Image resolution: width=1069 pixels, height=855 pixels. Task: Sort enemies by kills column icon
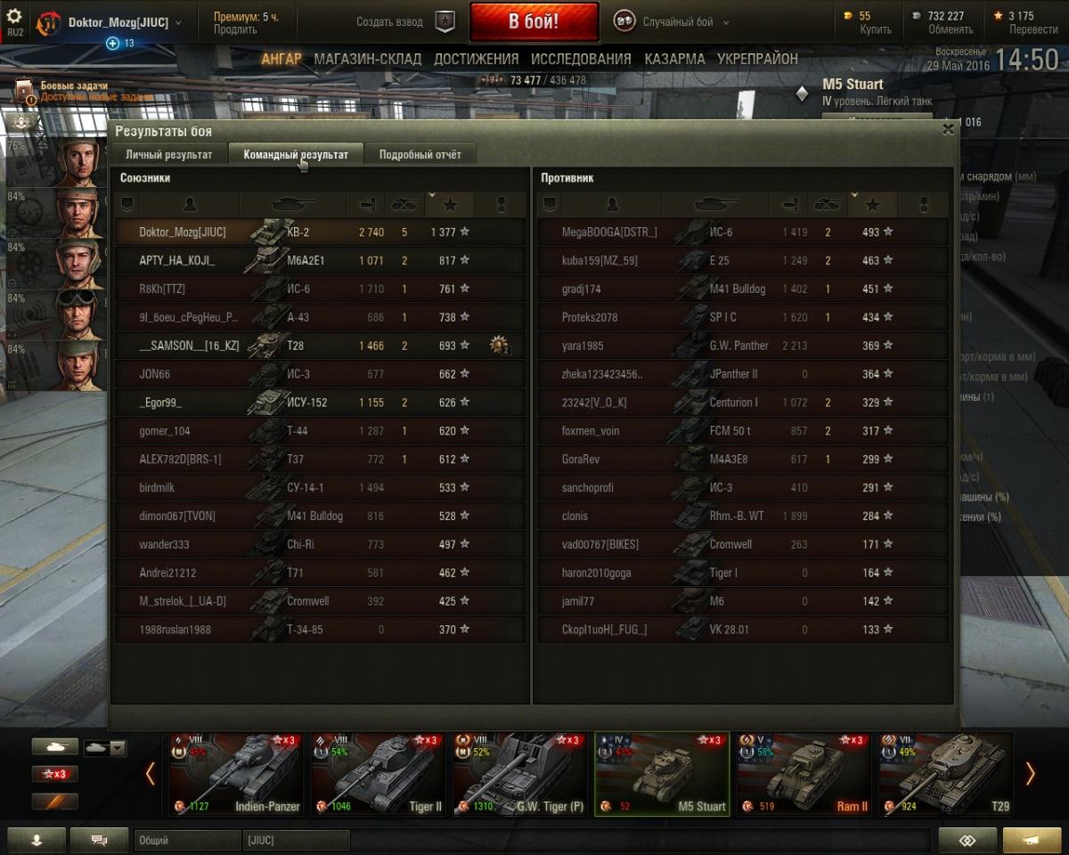(828, 205)
